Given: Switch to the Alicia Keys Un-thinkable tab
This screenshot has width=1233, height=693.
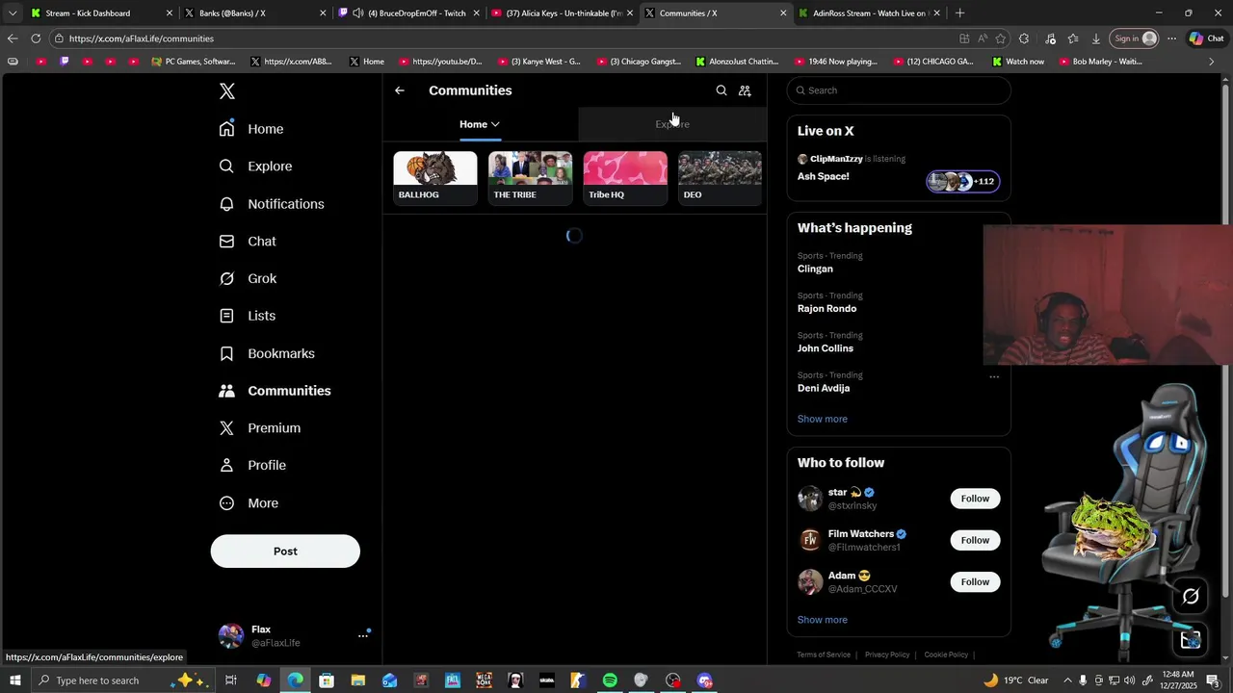Looking at the screenshot, I should tap(562, 13).
